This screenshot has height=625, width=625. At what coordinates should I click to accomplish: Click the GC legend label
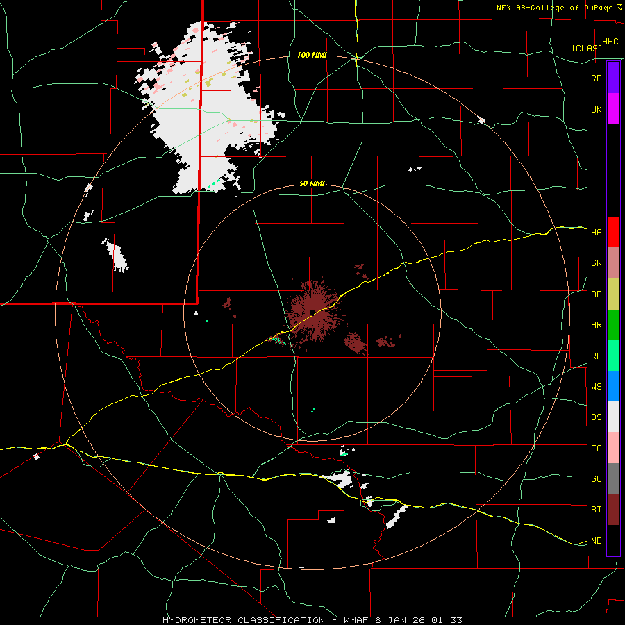point(597,479)
